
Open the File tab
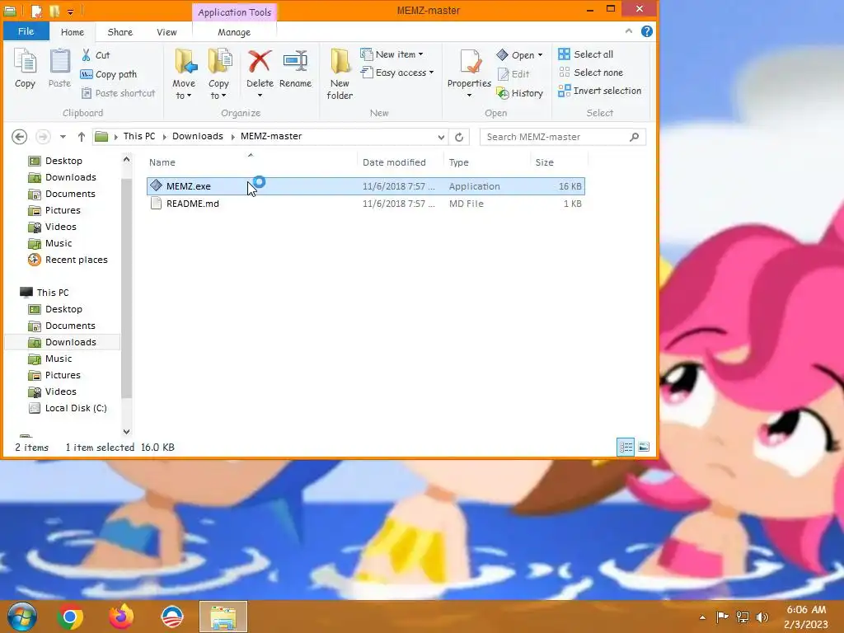click(26, 31)
